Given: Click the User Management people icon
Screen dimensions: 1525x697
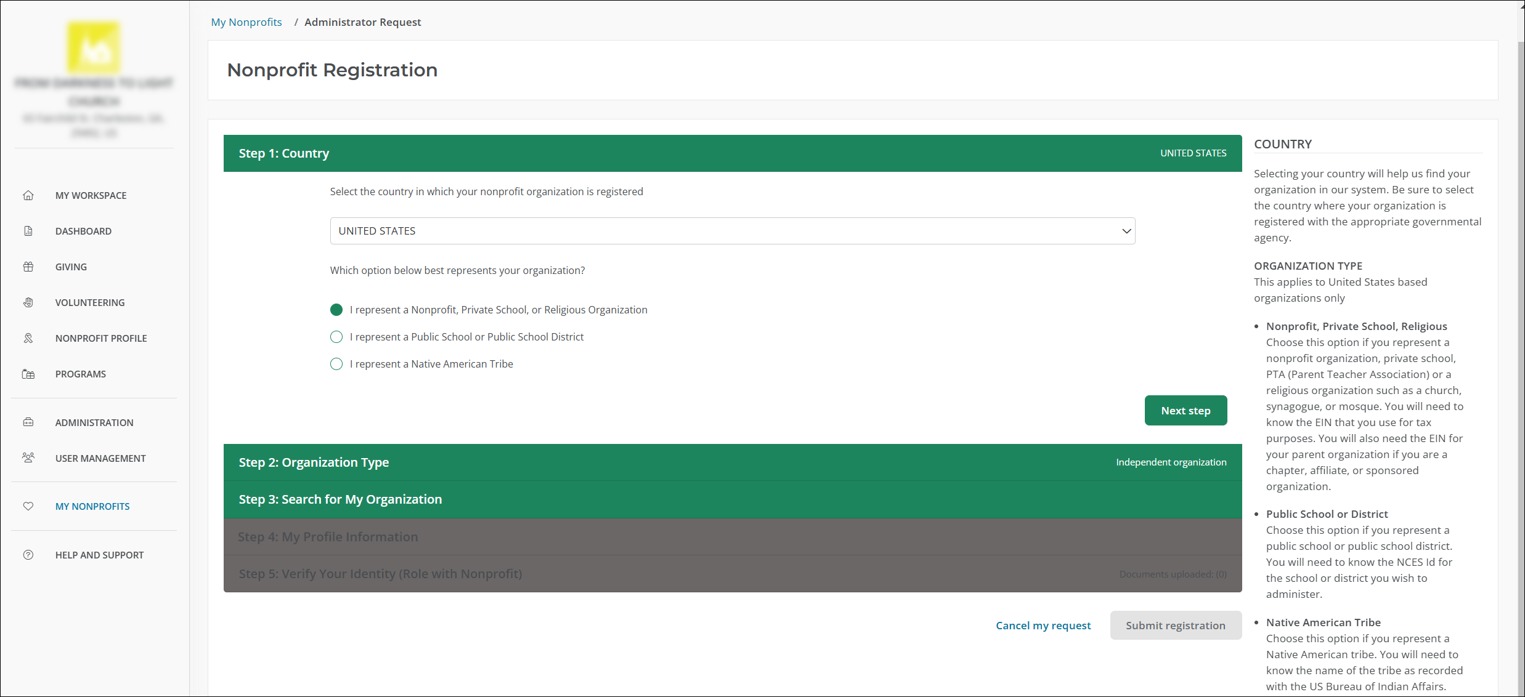Looking at the screenshot, I should click(28, 458).
